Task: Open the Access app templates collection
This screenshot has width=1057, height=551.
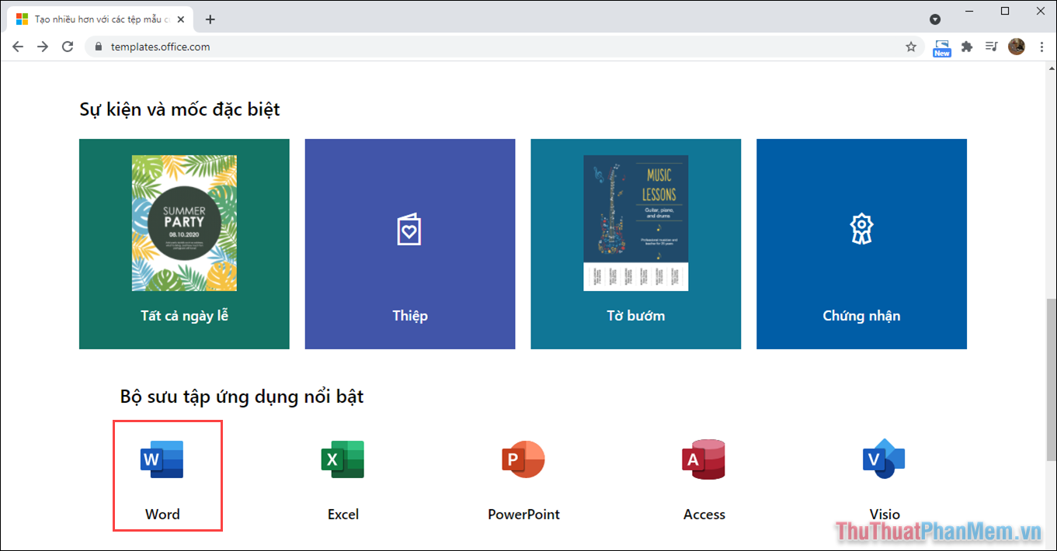Action: [704, 475]
